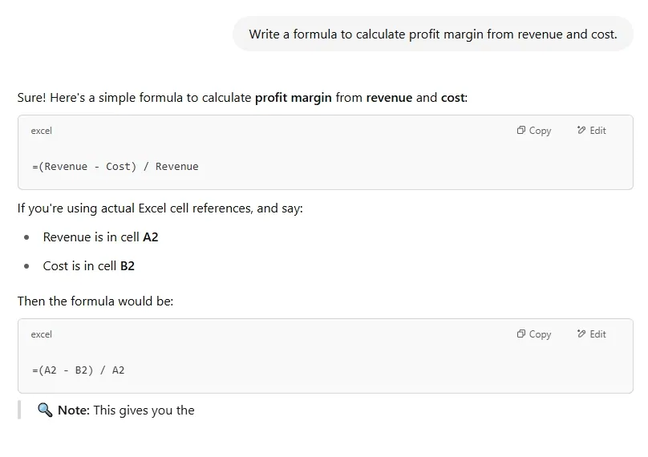This screenshot has height=457, width=648.
Task: Click the Copy icon above the A2 - B2 formula
Action: coord(521,334)
